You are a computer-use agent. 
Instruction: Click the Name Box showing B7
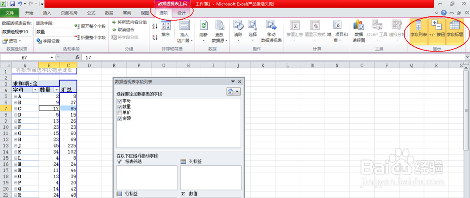click(x=25, y=57)
